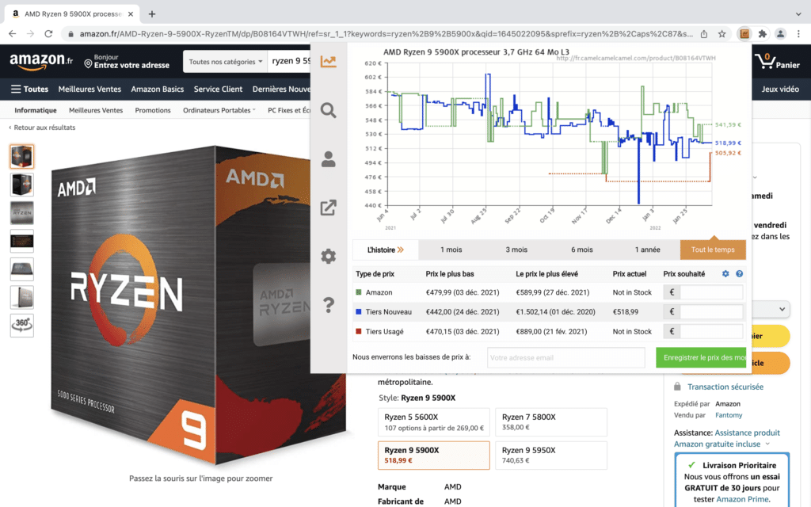Expand the Chrome tab search chevron
The image size is (811, 507).
coord(798,14)
